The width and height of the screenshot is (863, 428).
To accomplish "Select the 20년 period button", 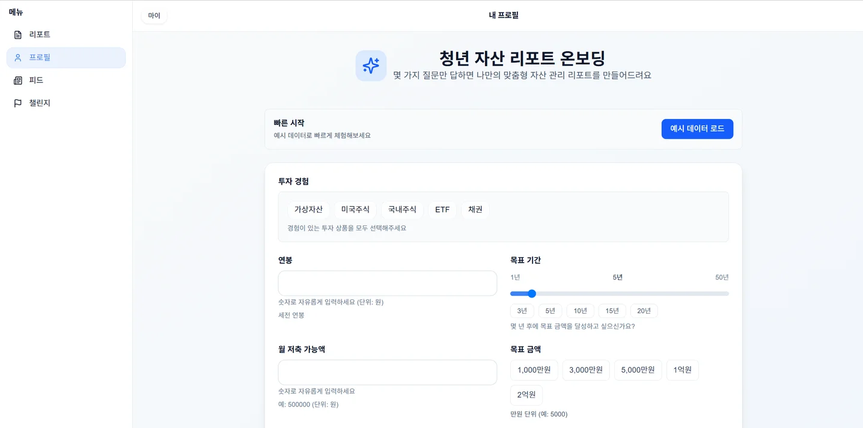I will pos(644,311).
